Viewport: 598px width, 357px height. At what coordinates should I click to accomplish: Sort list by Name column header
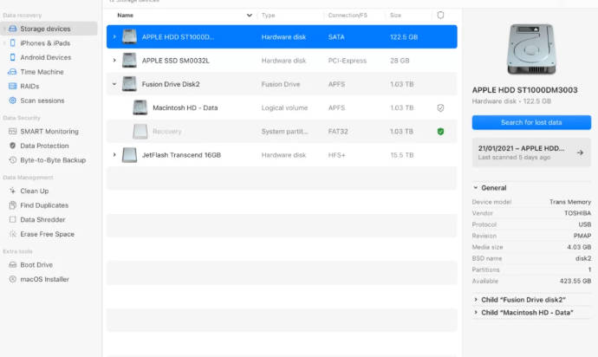click(126, 16)
